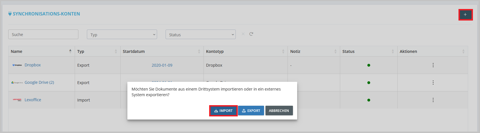Open actions menu for Dropbox row
Image resolution: width=480 pixels, height=133 pixels.
433,65
